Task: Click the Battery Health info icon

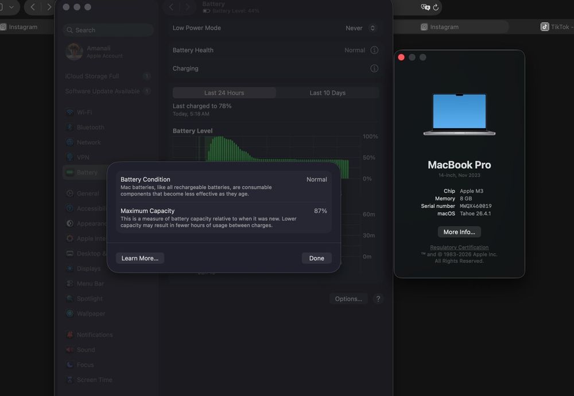Action: tap(374, 50)
